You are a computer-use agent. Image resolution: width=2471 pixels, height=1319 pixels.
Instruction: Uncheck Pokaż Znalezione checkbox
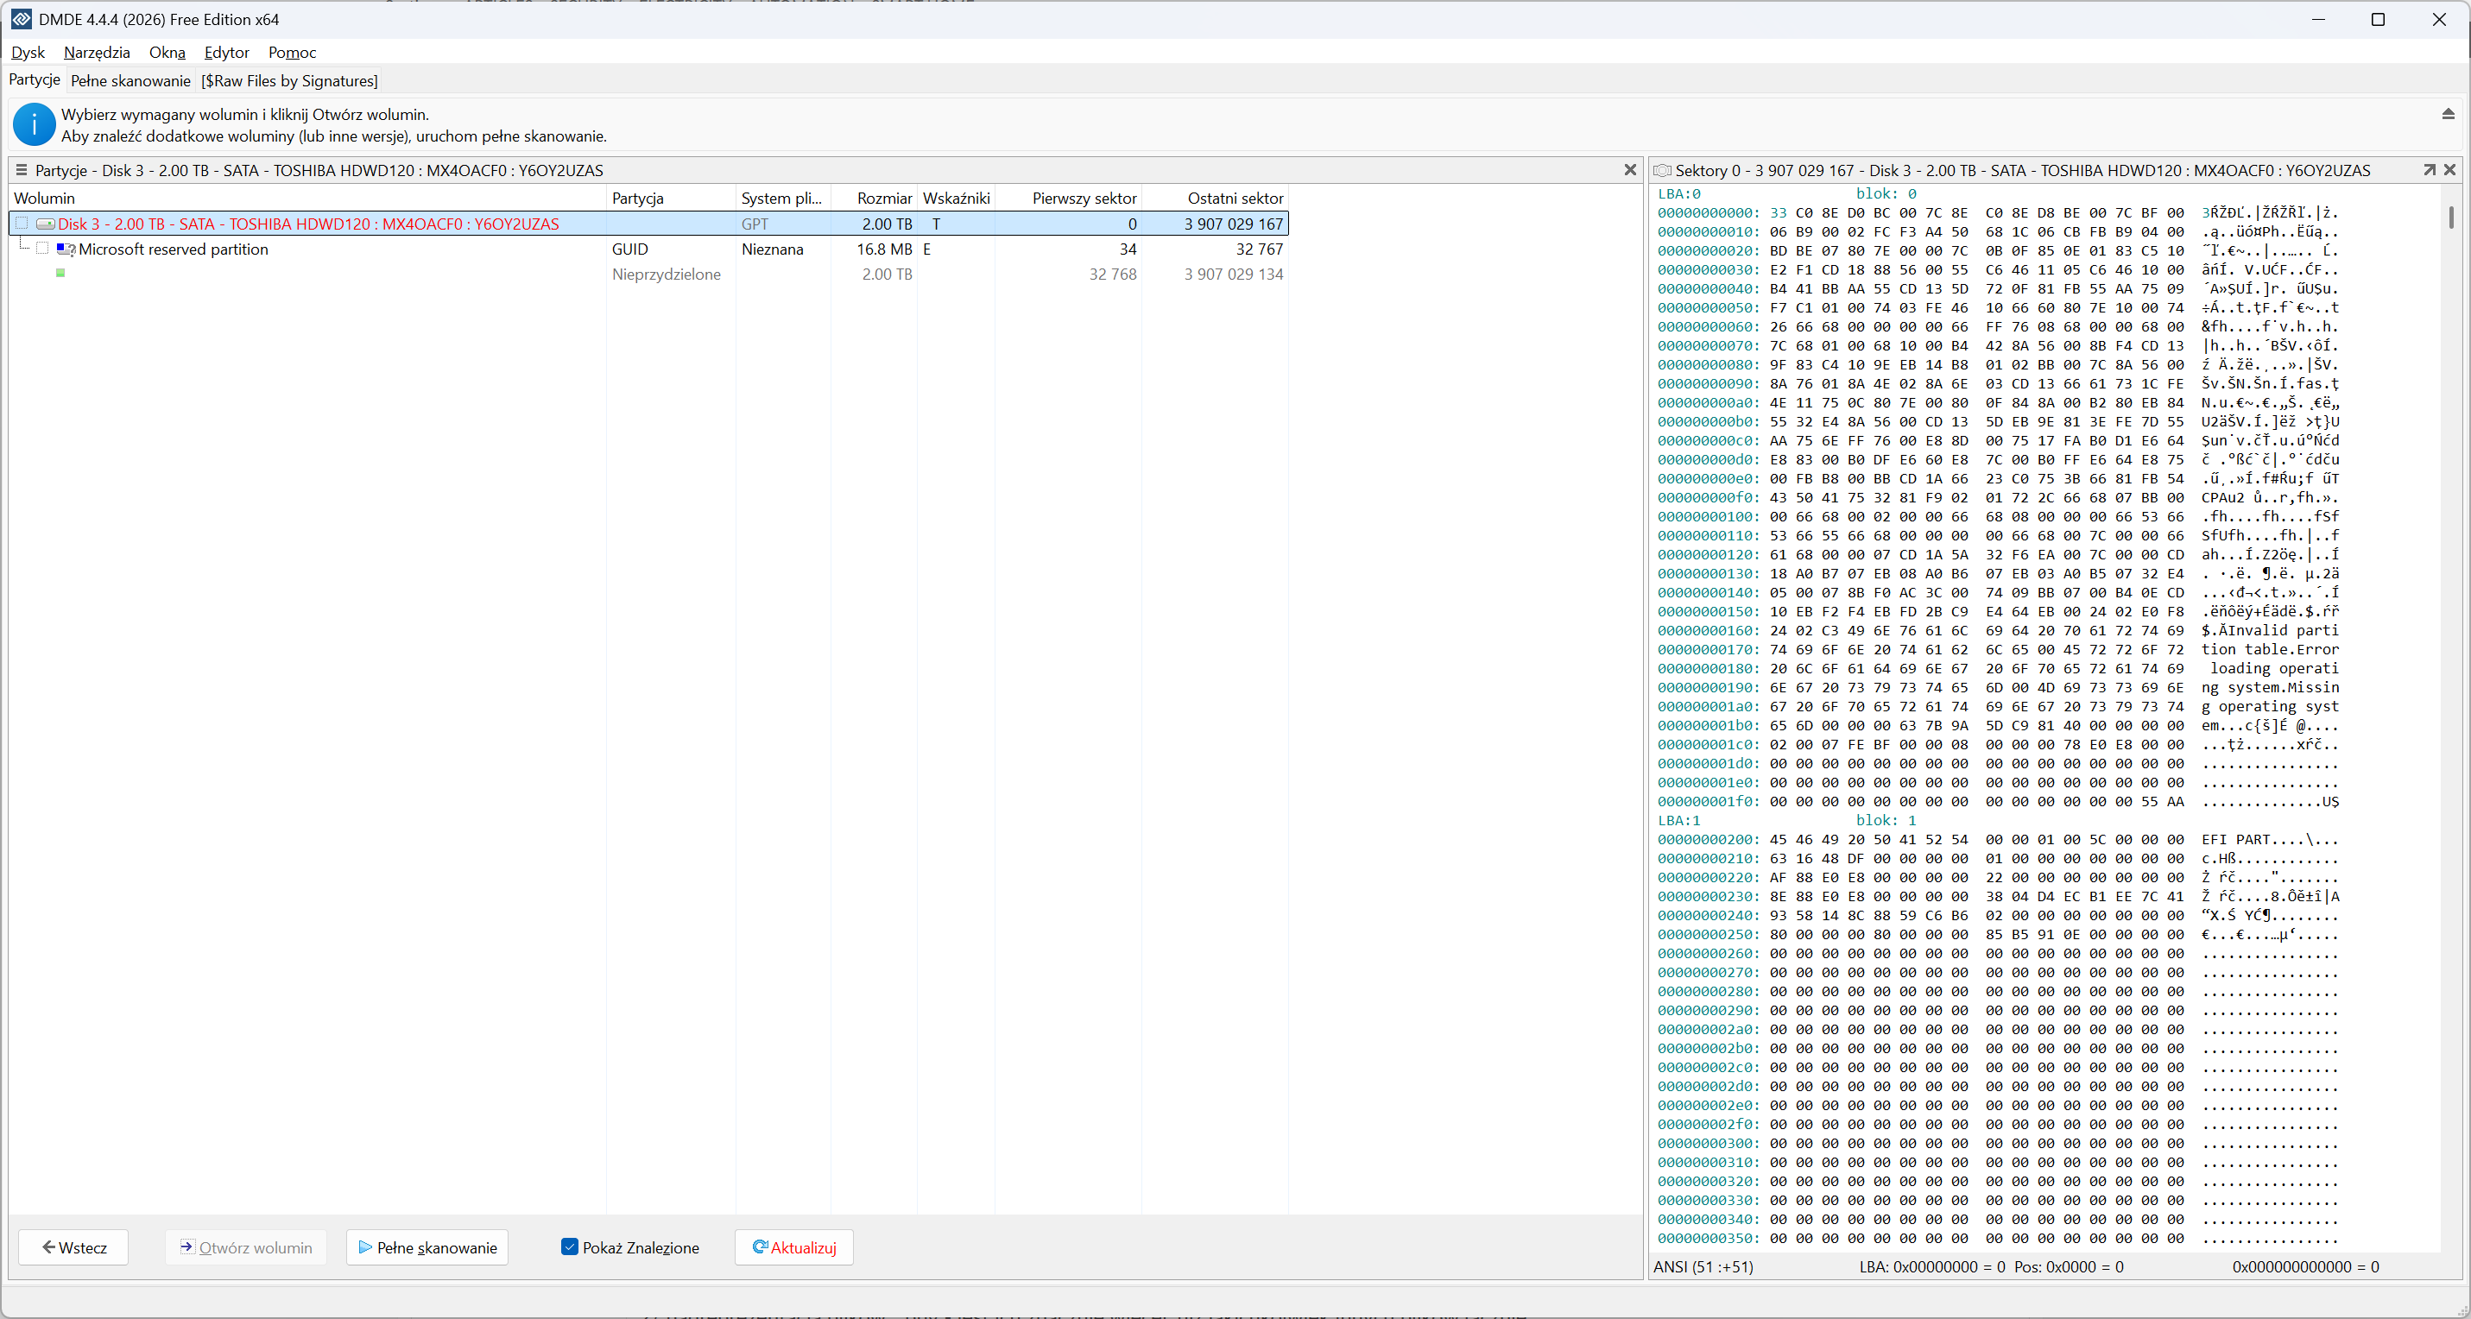(570, 1247)
